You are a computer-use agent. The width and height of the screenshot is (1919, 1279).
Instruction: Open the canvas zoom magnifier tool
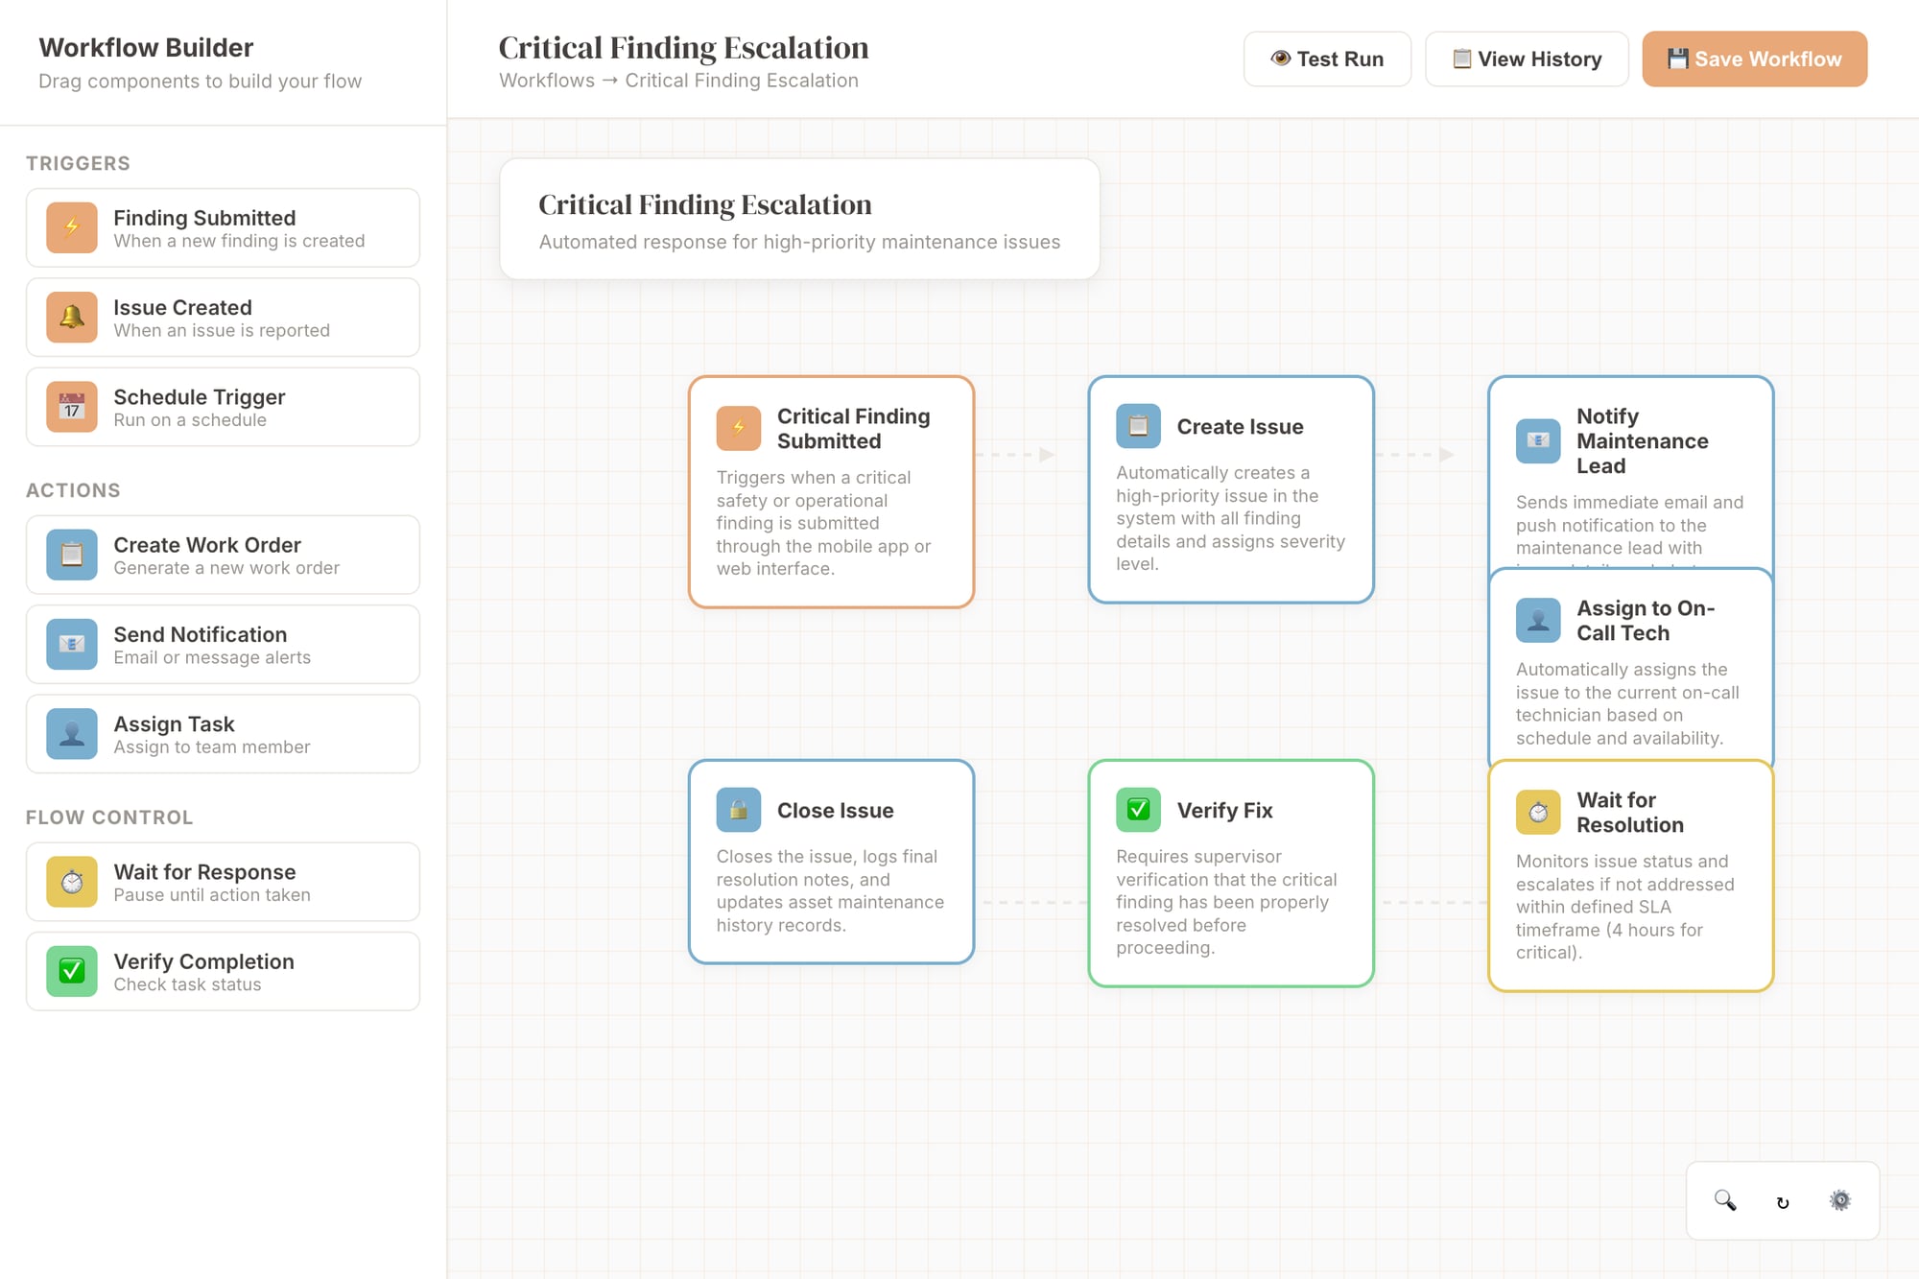[1723, 1200]
